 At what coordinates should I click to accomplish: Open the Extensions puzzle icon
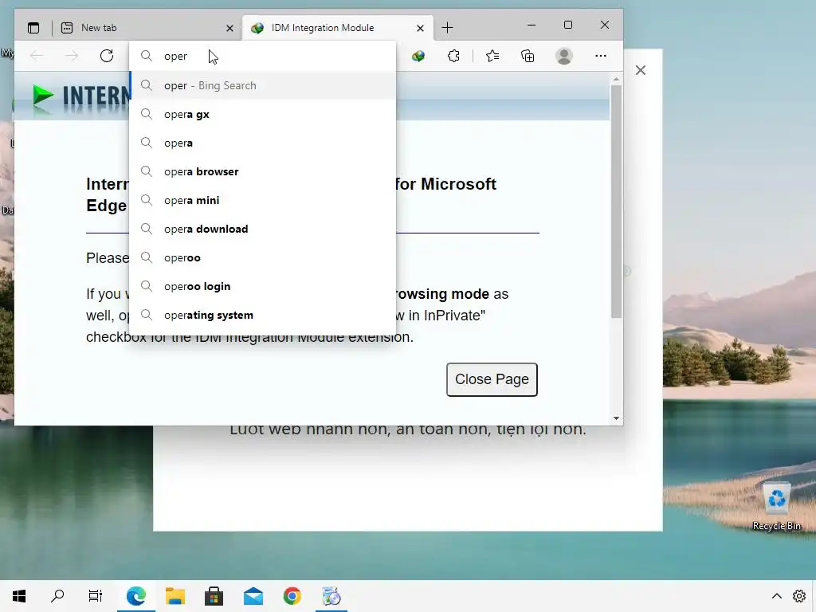click(453, 56)
